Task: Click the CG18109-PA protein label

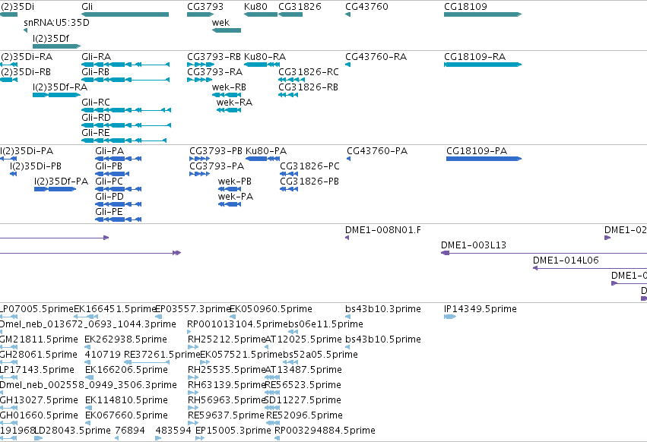Action: click(x=477, y=151)
